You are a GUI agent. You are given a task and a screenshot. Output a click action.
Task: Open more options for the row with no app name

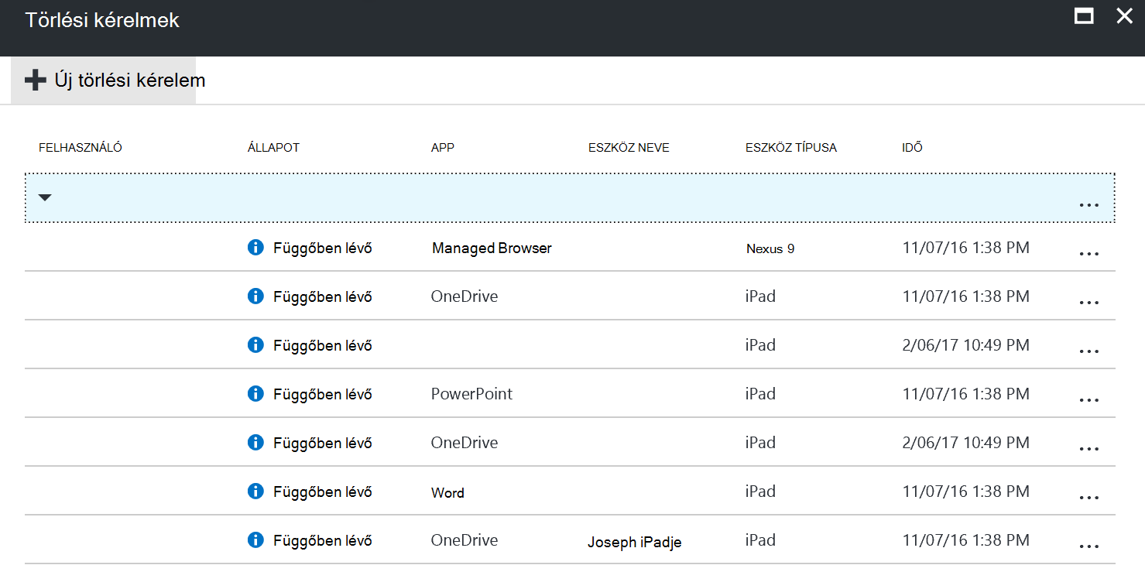click(1088, 351)
